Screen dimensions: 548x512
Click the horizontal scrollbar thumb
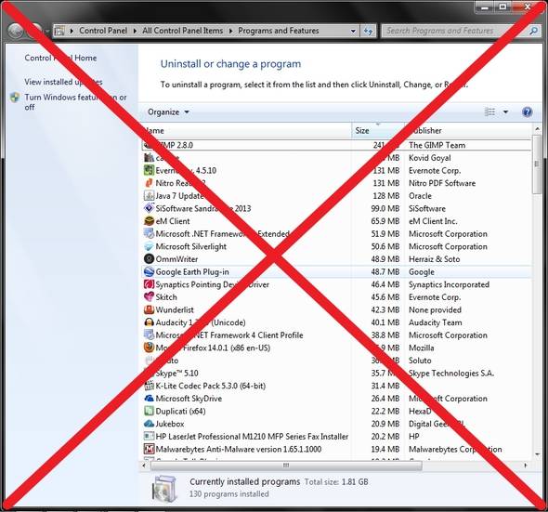click(x=286, y=466)
